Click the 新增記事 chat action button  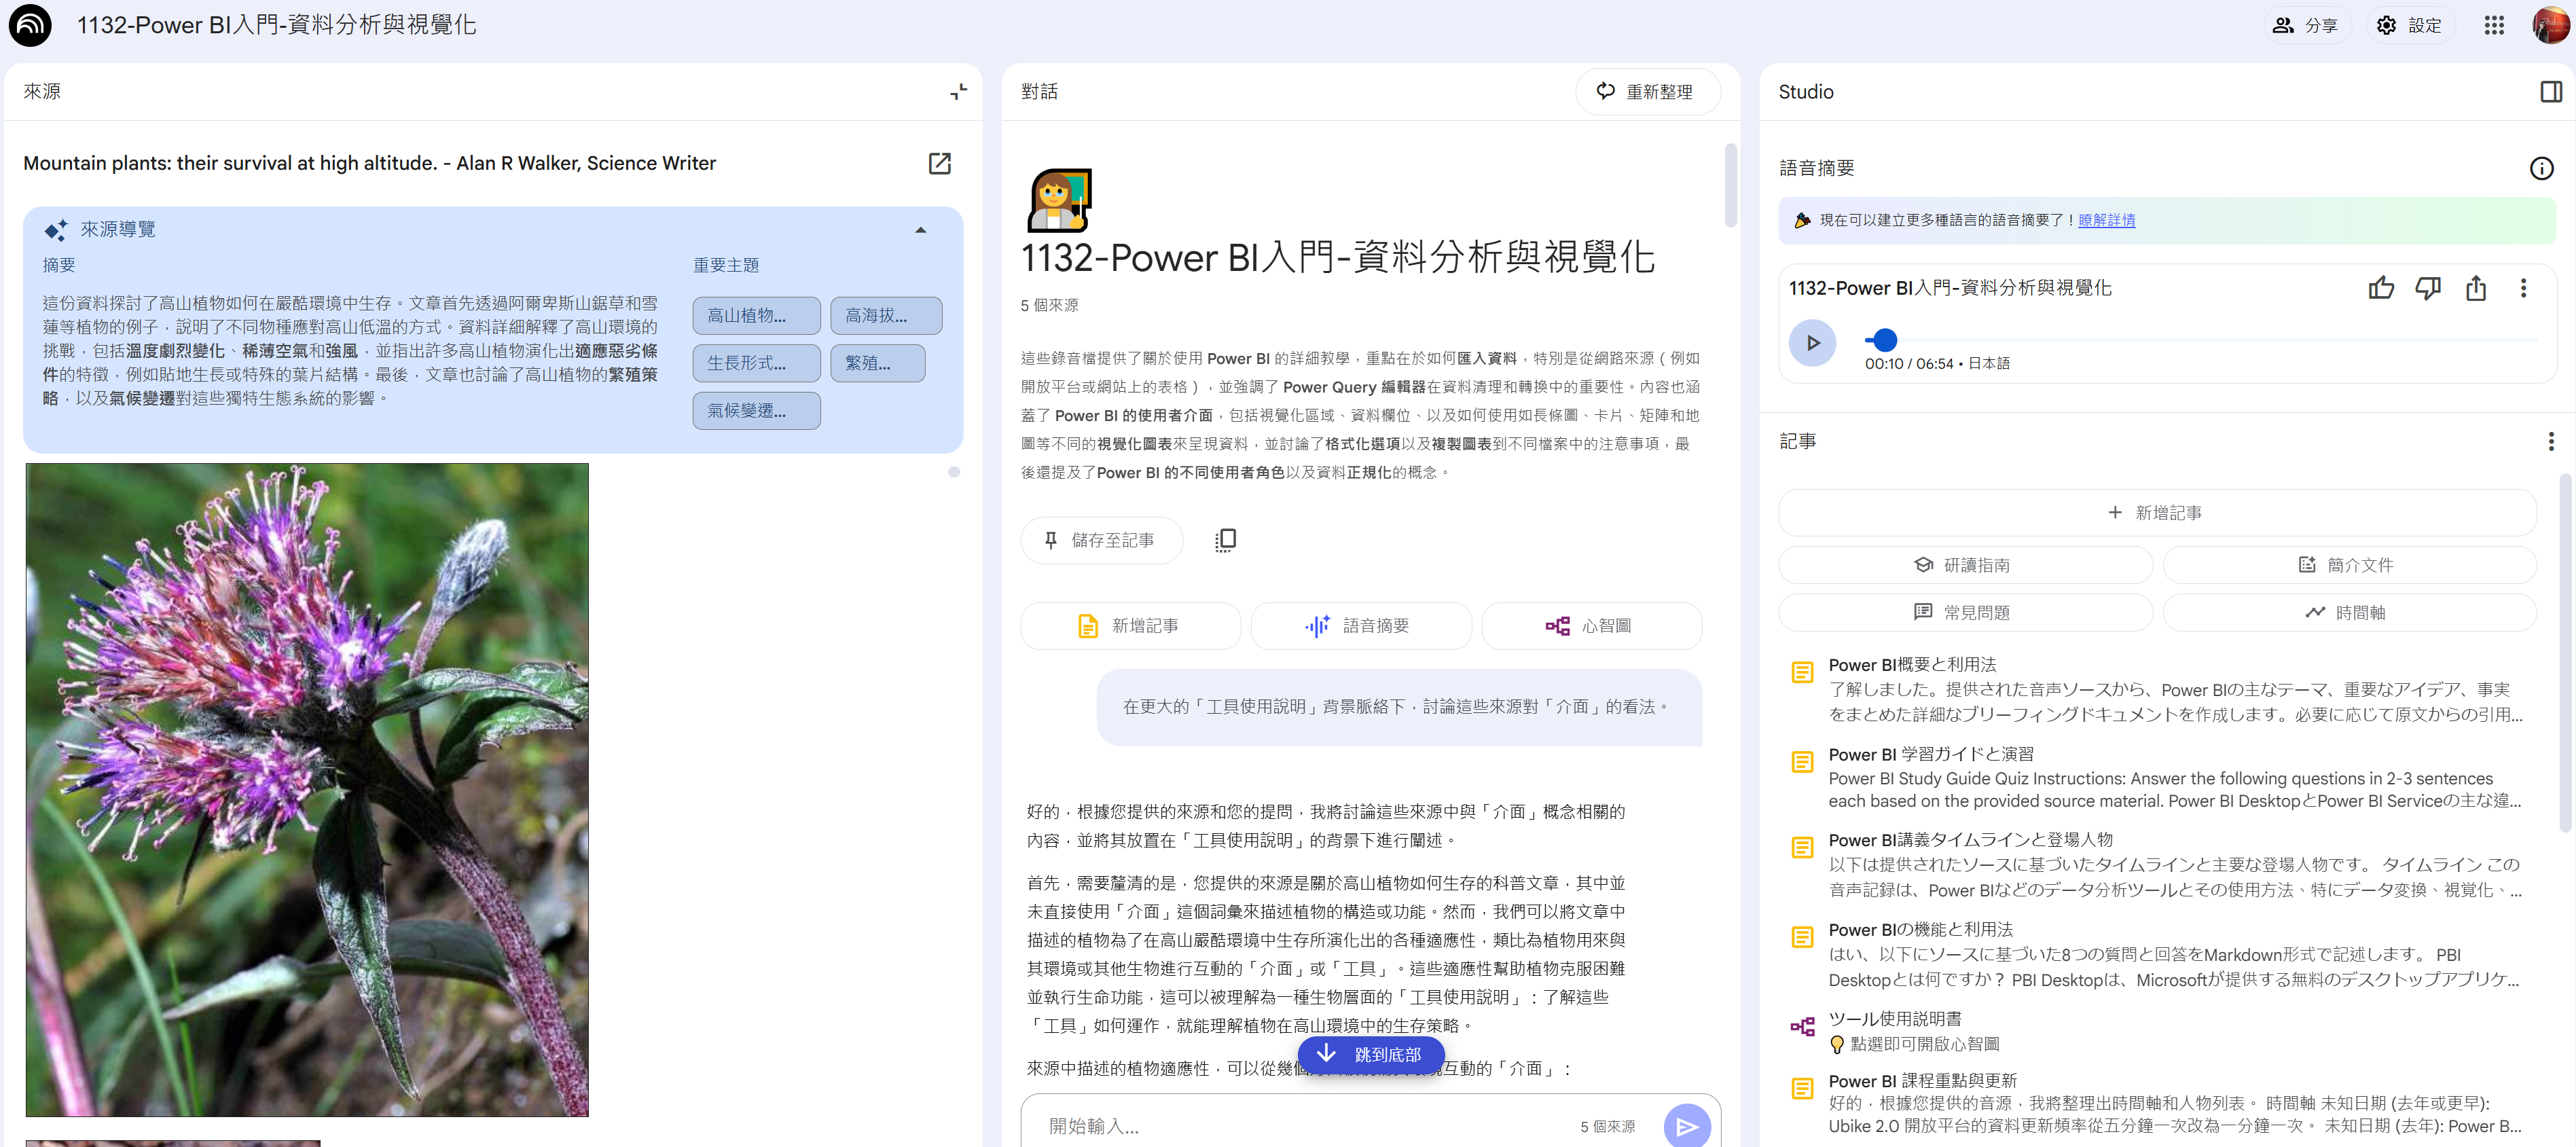tap(1130, 626)
